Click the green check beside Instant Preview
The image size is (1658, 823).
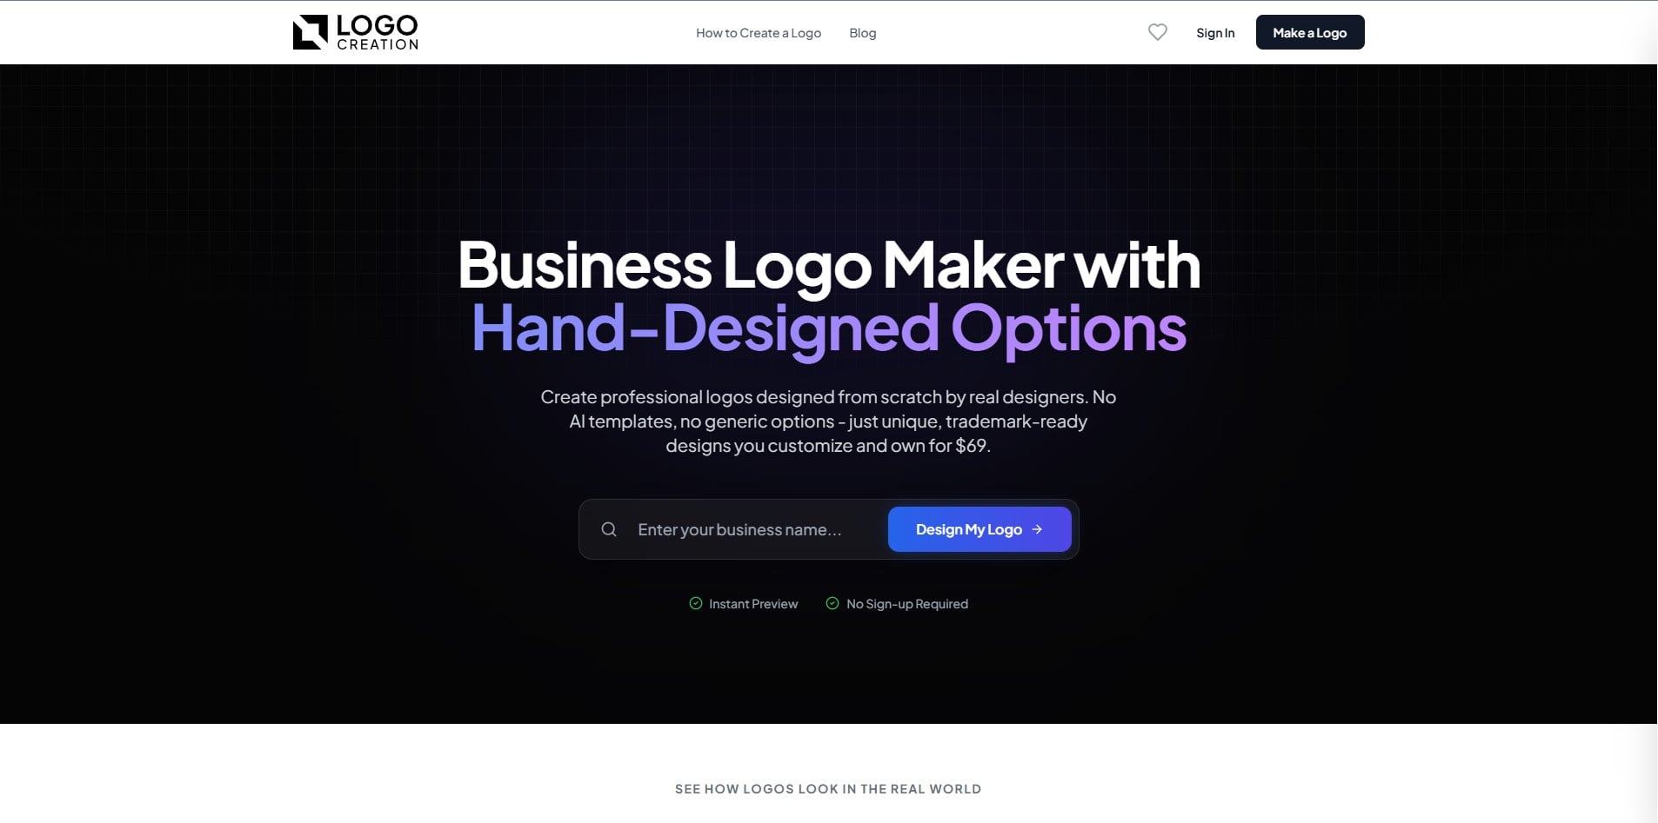pos(696,603)
